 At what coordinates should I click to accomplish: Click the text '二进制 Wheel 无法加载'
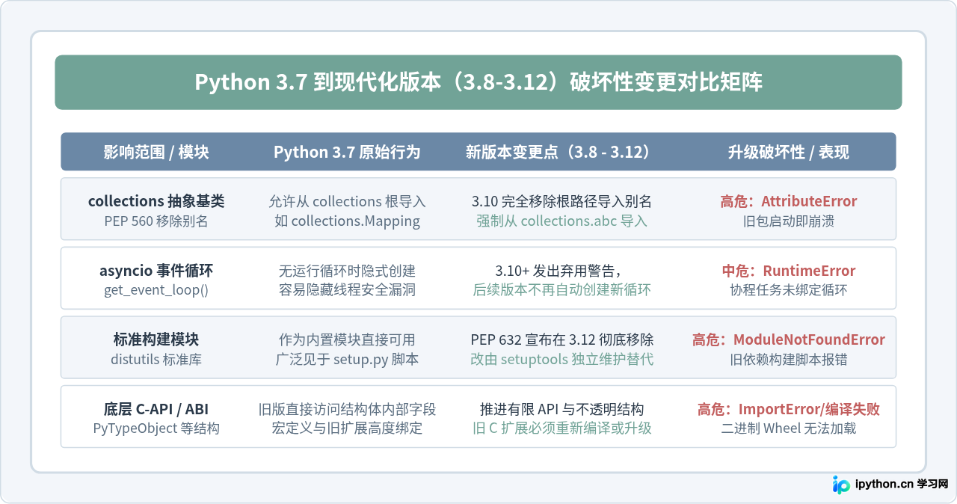click(x=789, y=428)
